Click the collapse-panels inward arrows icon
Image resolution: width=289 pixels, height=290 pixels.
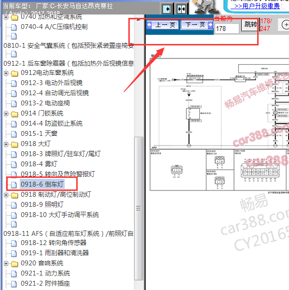click(x=181, y=9)
